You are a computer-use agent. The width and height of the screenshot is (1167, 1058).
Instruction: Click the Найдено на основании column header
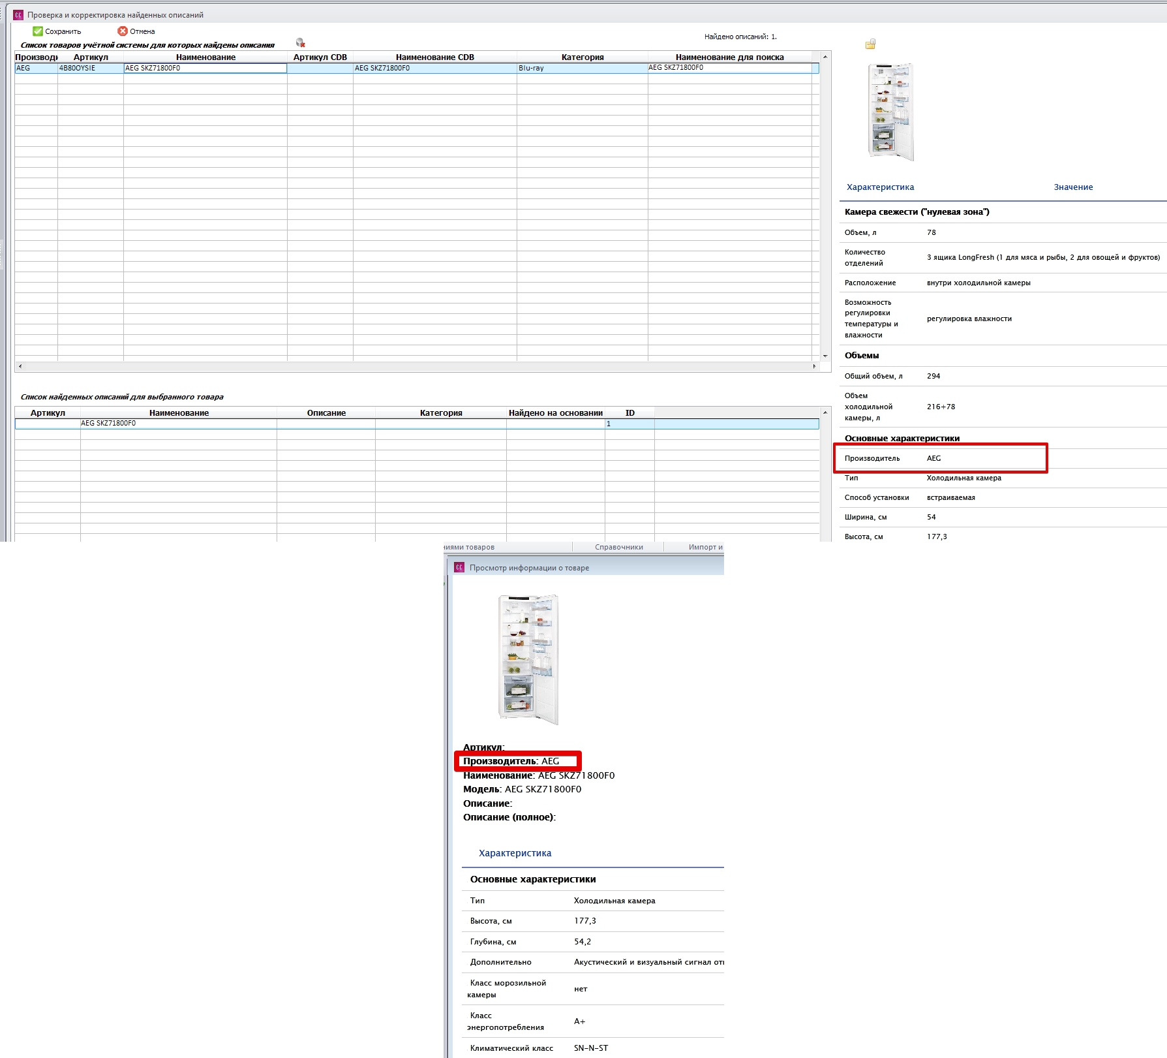point(556,412)
